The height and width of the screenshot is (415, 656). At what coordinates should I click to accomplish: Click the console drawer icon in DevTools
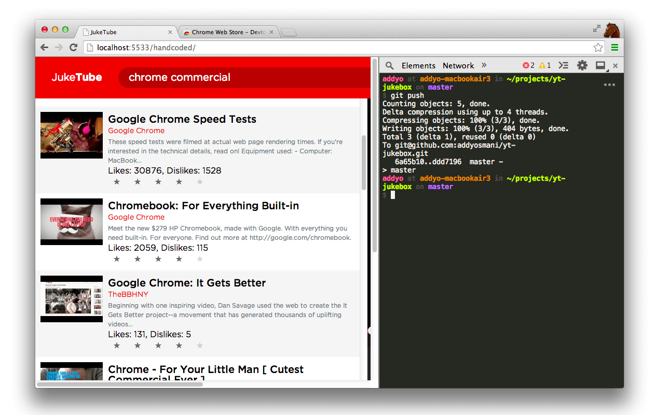pyautogui.click(x=564, y=65)
